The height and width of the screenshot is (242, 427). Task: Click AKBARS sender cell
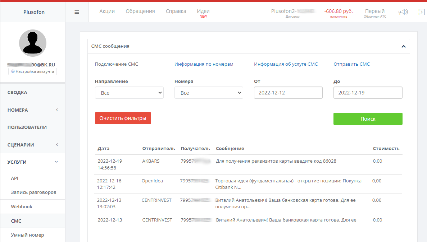click(x=151, y=161)
